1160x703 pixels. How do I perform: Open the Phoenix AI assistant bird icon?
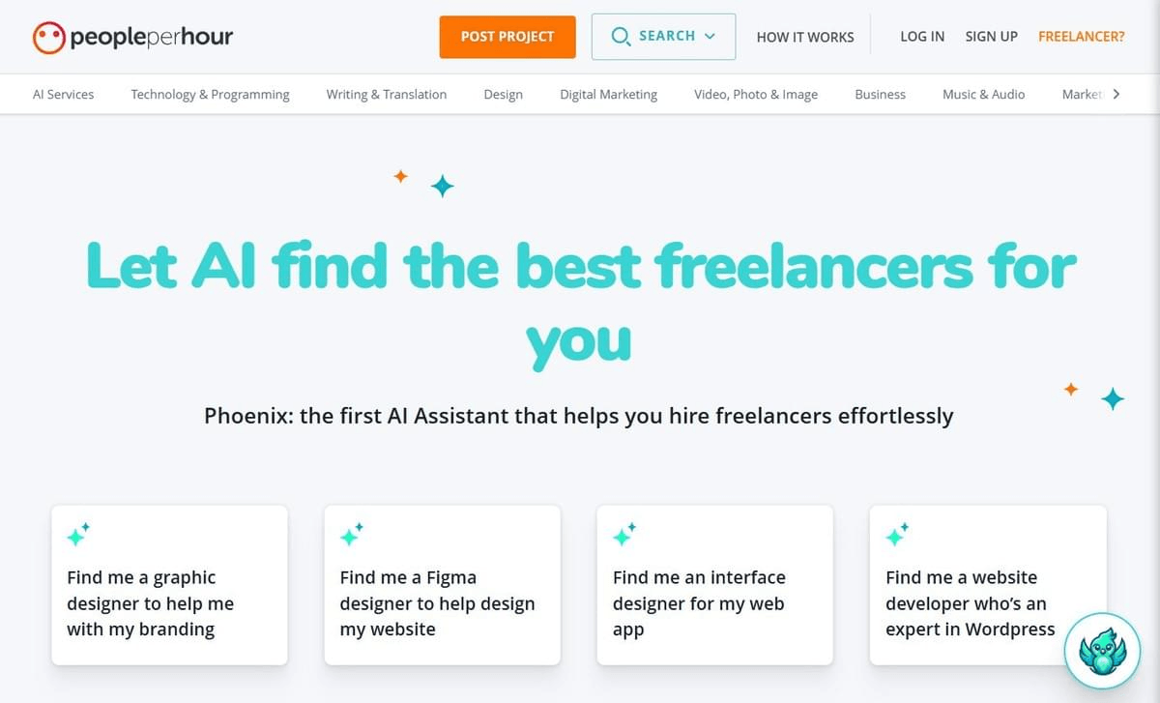point(1102,650)
